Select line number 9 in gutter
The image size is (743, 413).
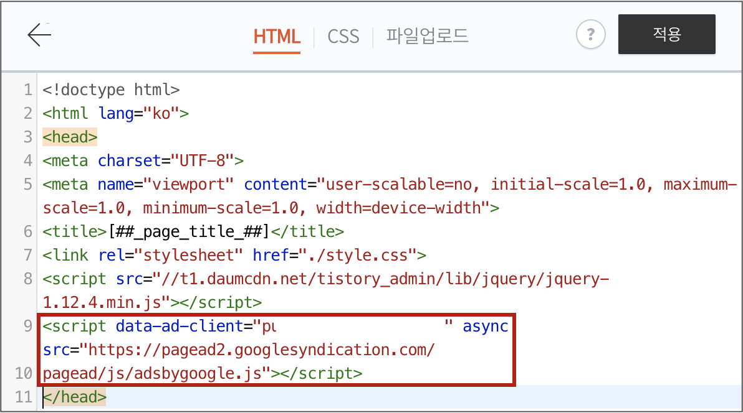(28, 327)
